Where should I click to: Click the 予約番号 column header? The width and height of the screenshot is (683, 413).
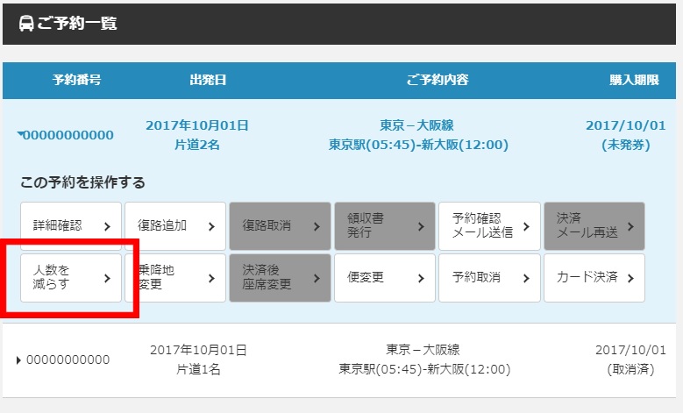click(x=76, y=81)
